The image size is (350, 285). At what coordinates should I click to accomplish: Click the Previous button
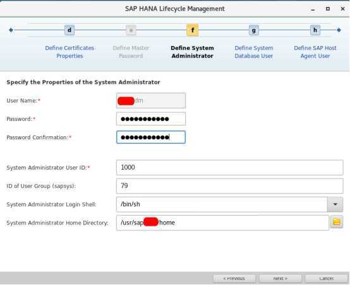pyautogui.click(x=234, y=279)
